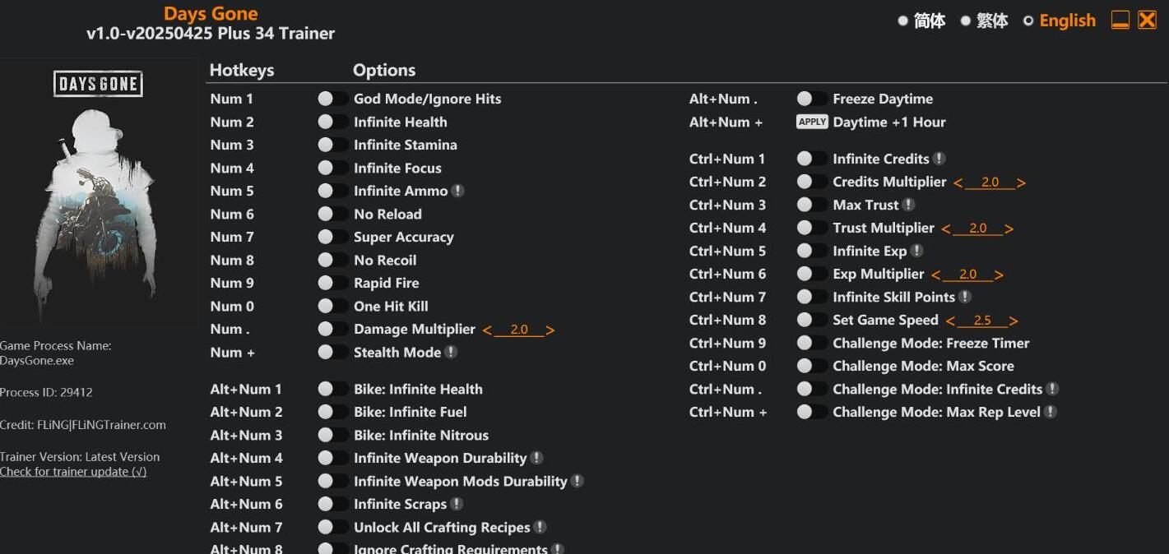Turn on Challenge Mode: Max Score
This screenshot has width=1169, height=554.
click(811, 366)
